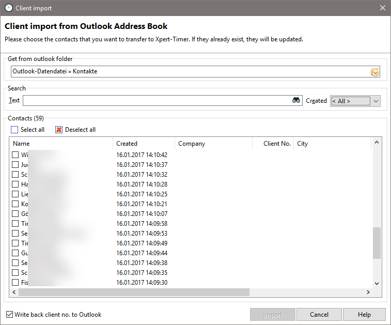
Task: Tick the contact created at 14:10:07
Action: [15, 214]
